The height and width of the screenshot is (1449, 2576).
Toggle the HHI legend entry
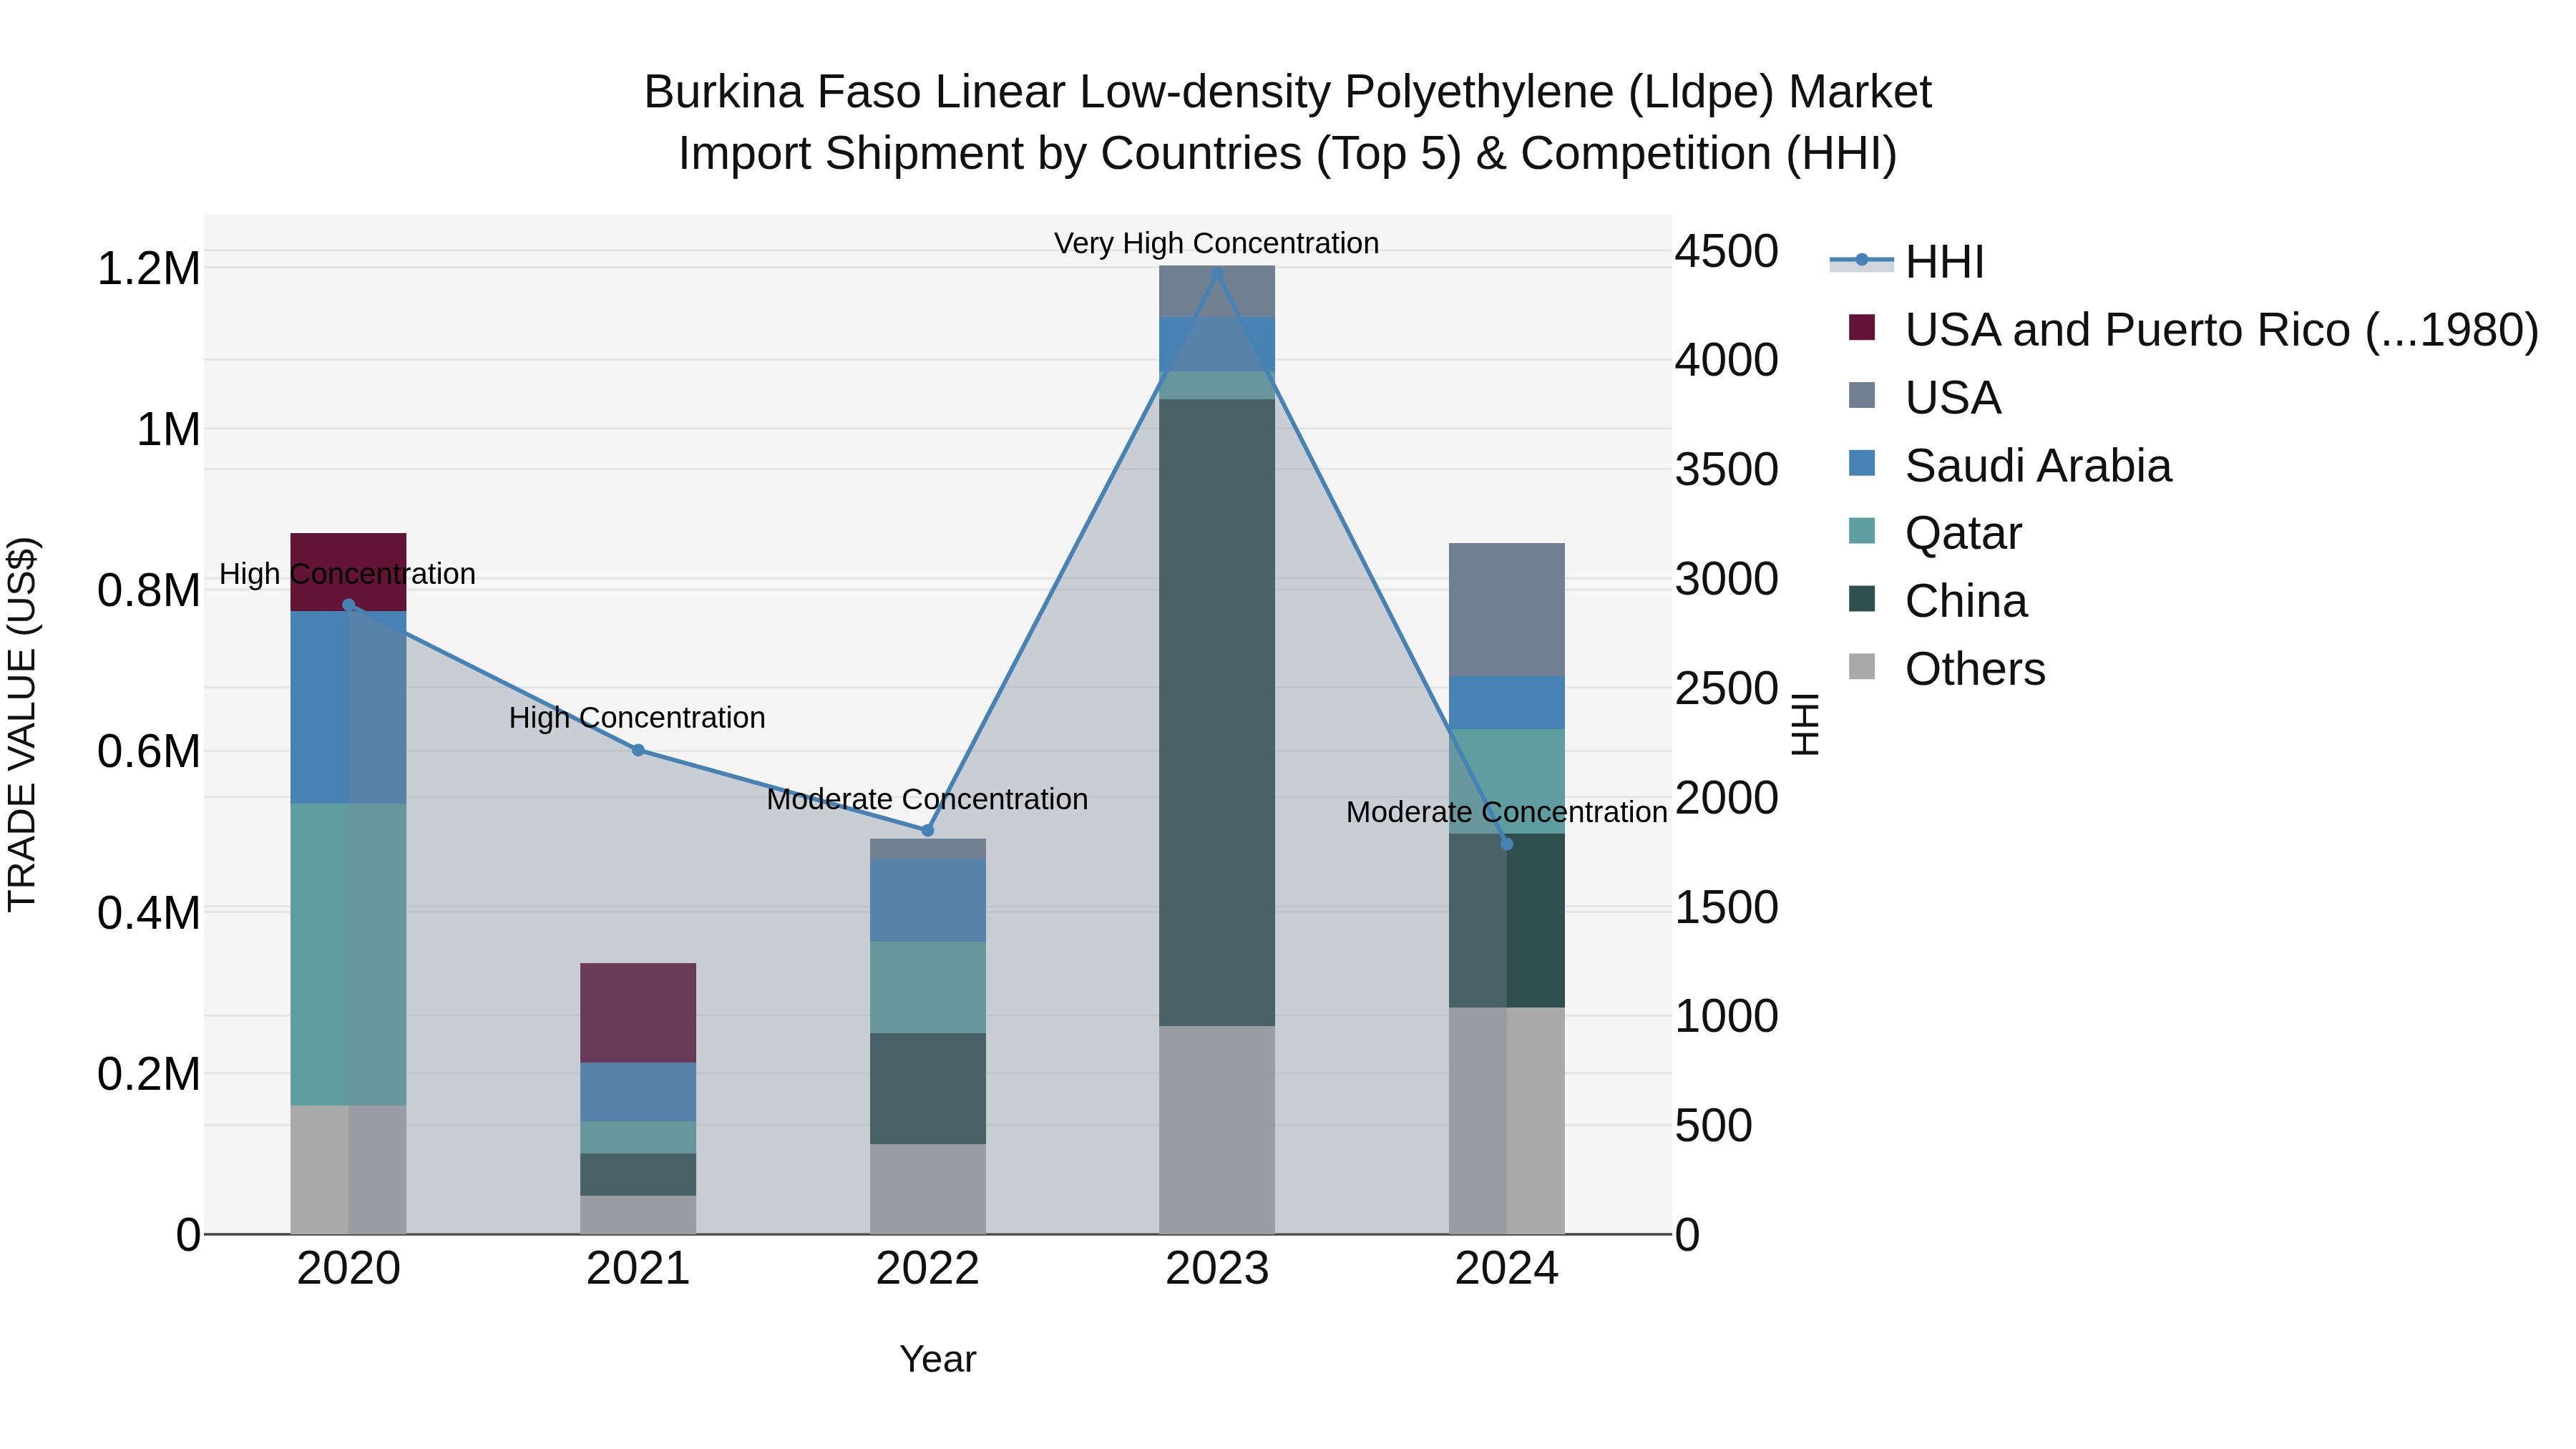coord(1906,262)
